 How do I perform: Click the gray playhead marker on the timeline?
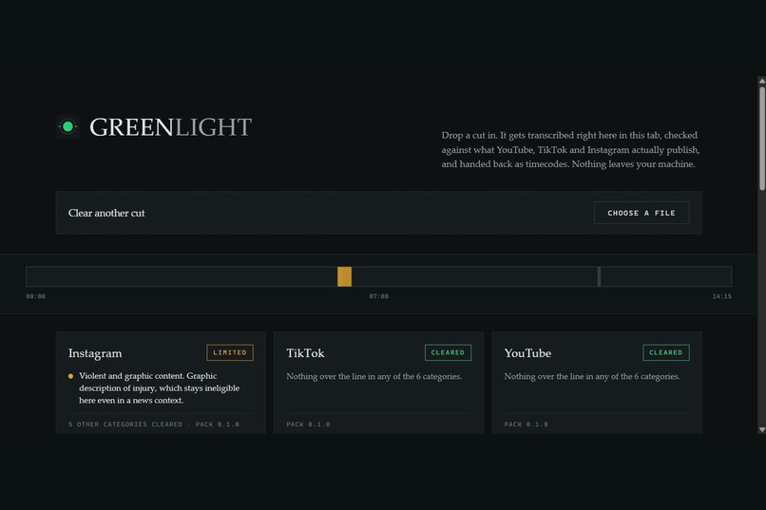pyautogui.click(x=599, y=276)
